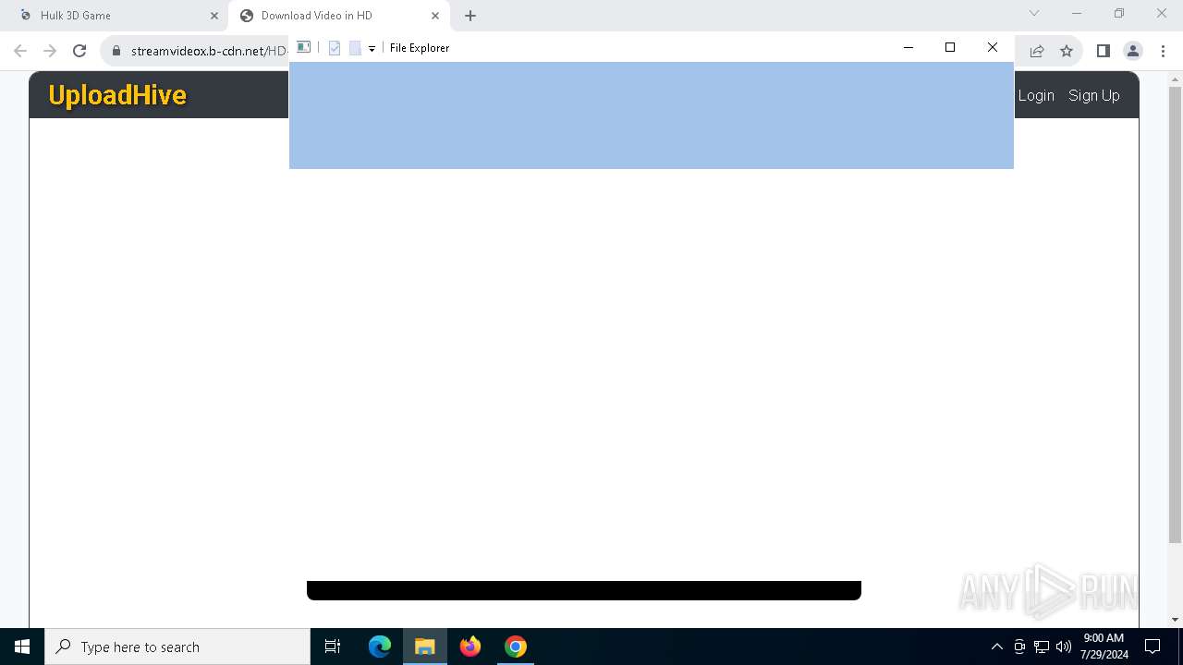Focus the streamvideox.b-cdn.net address bar

click(x=208, y=51)
